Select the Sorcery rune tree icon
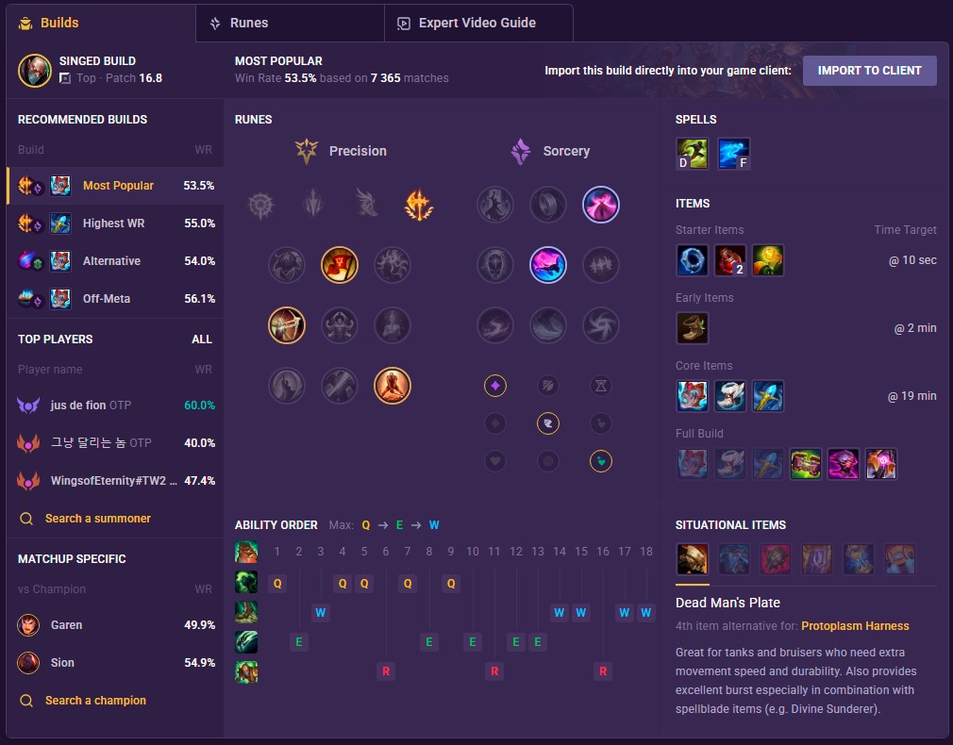 point(521,151)
